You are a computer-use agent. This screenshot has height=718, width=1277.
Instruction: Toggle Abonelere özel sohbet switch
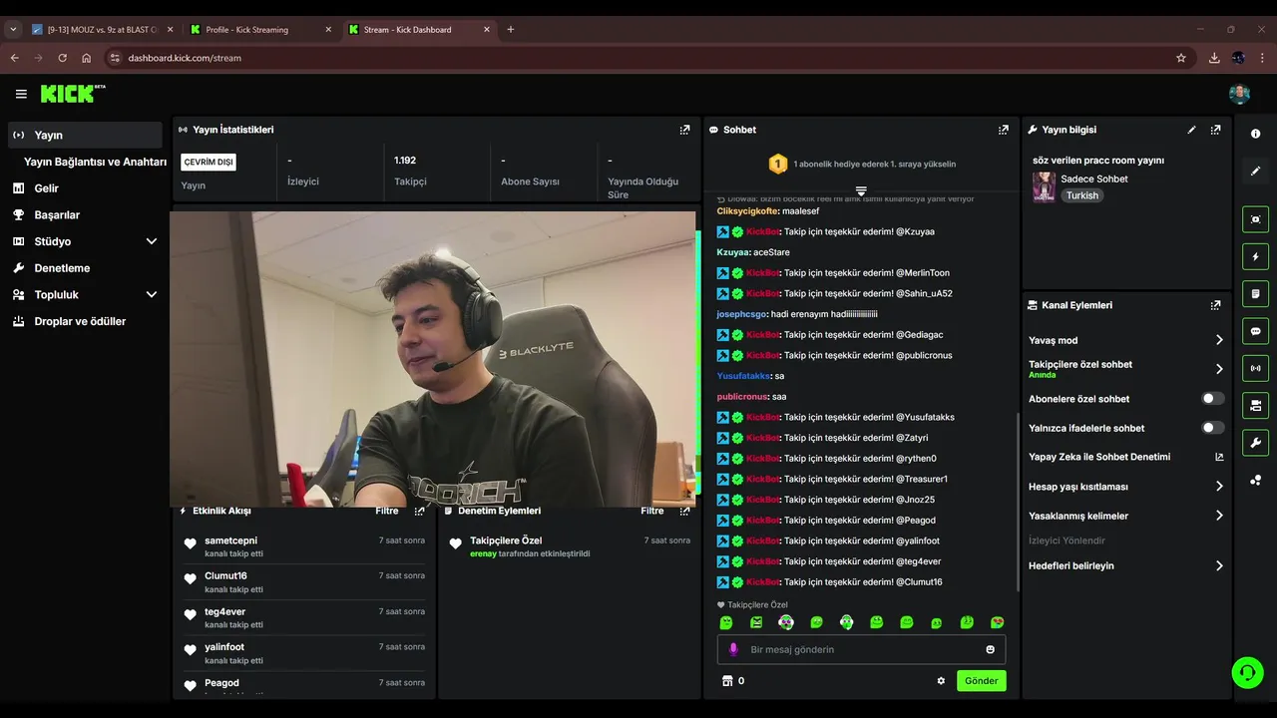pos(1212,399)
